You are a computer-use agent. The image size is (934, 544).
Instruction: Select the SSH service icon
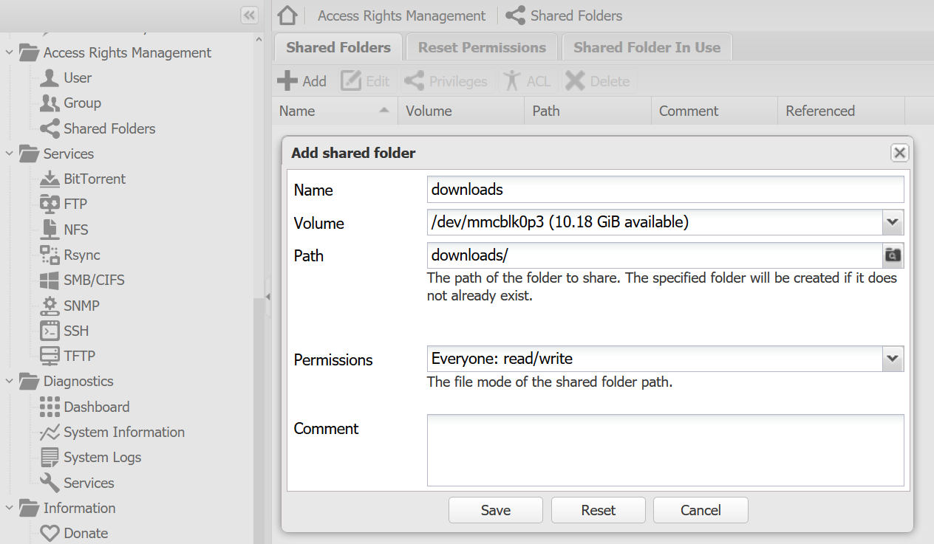coord(50,331)
